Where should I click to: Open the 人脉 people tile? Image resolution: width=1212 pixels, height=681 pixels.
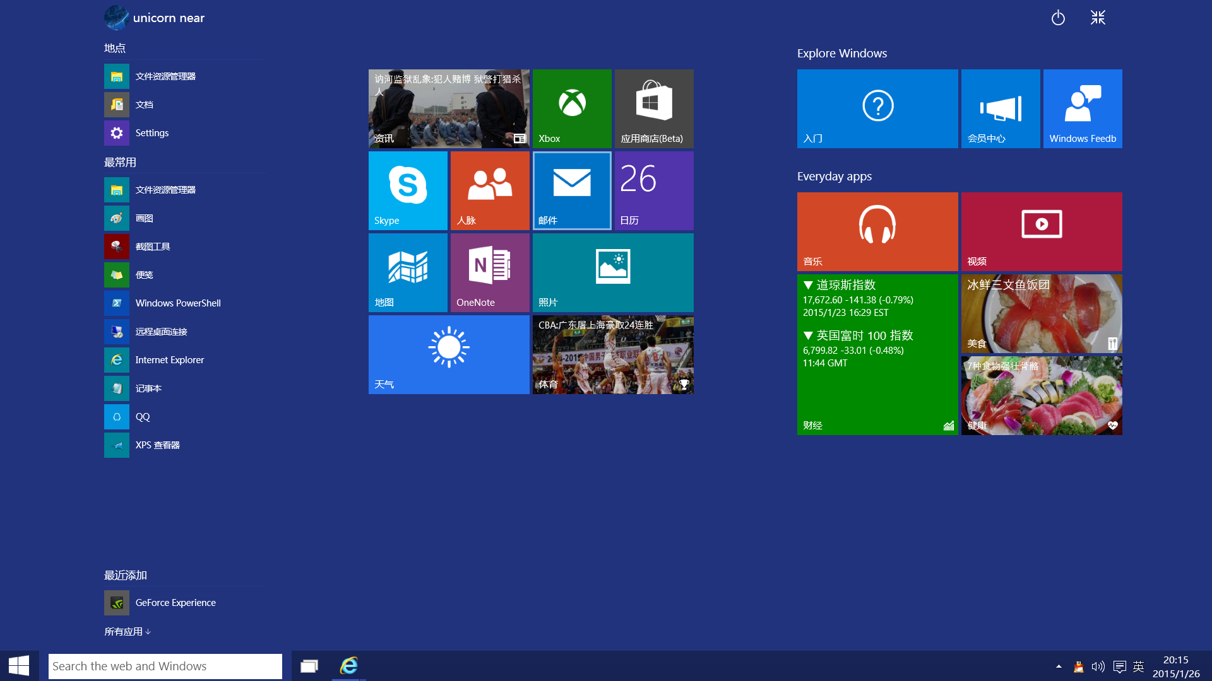490,190
